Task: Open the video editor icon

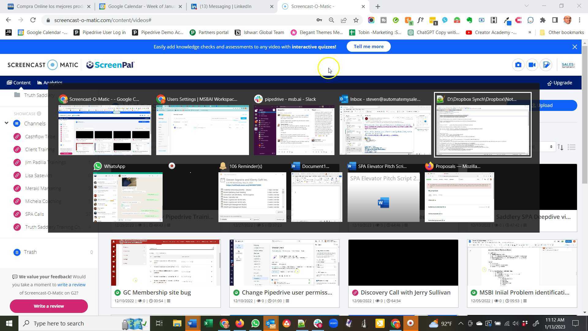Action: tap(546, 65)
